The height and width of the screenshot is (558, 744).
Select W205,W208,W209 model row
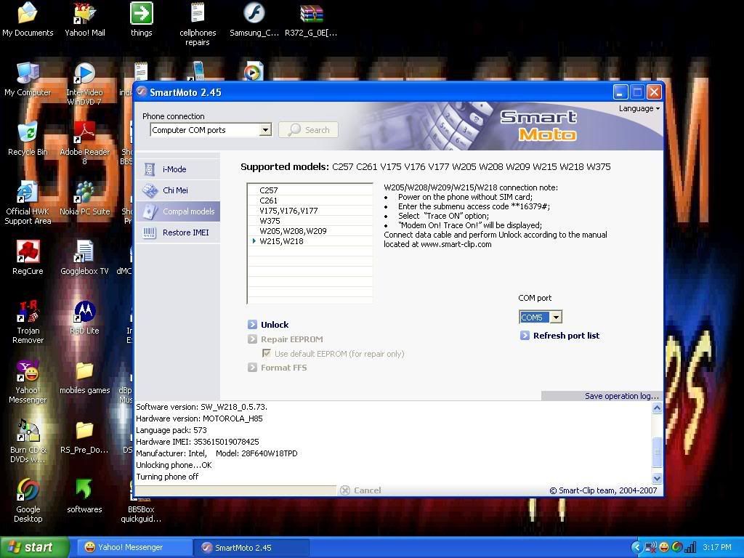(x=310, y=231)
